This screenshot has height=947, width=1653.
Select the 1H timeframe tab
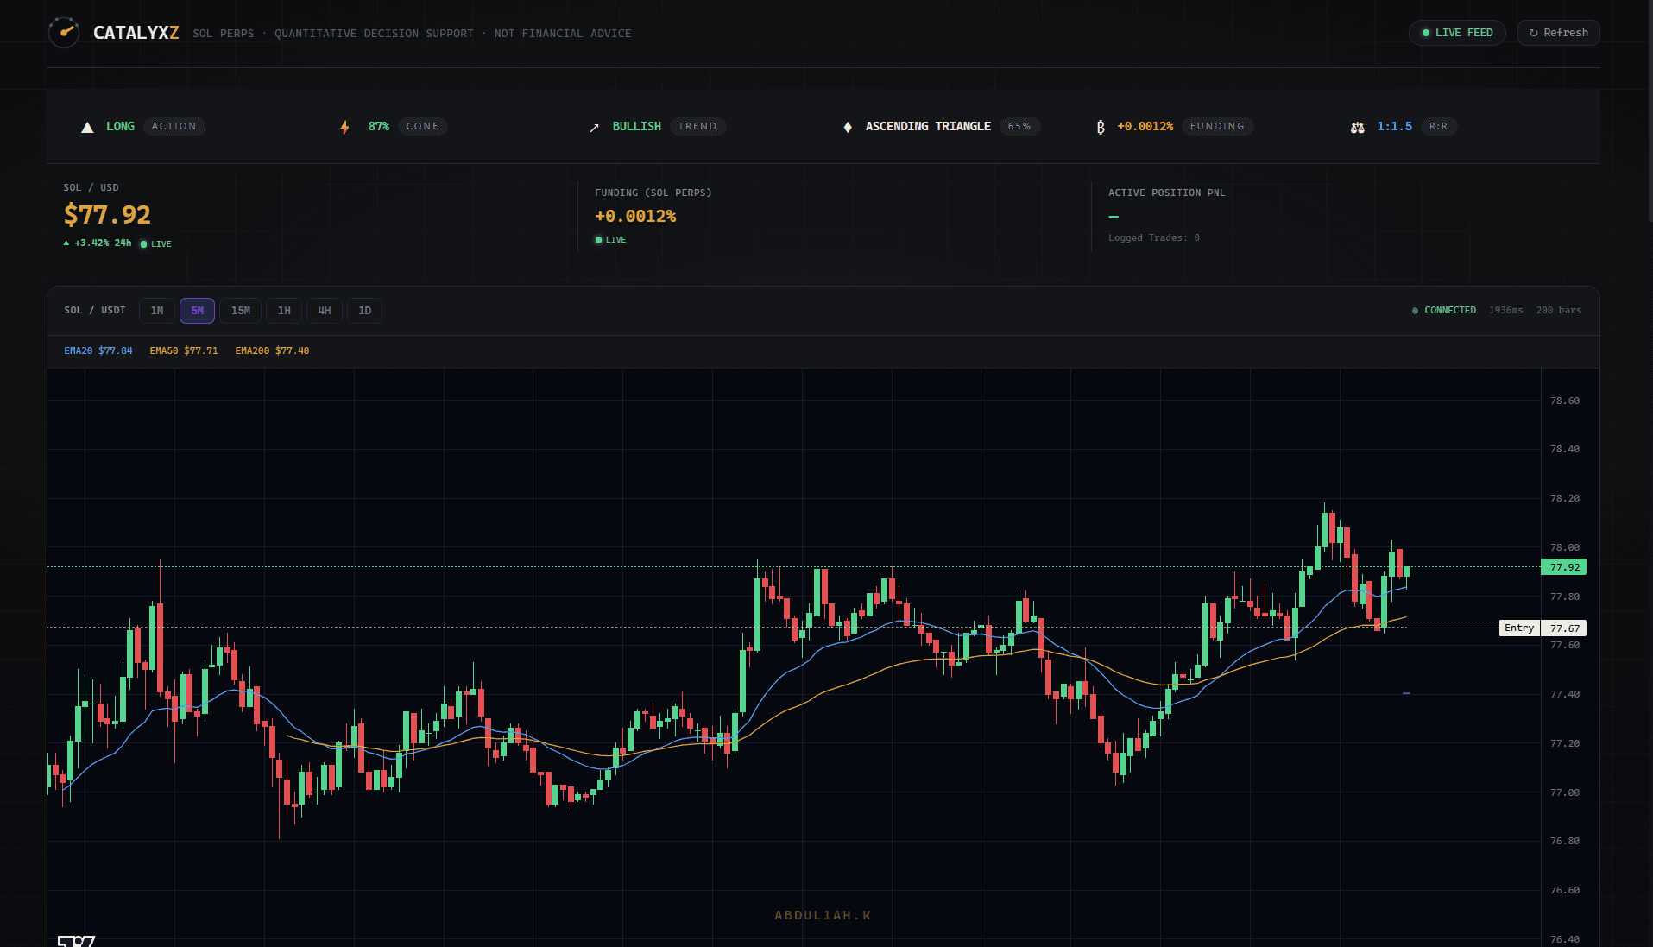click(284, 311)
